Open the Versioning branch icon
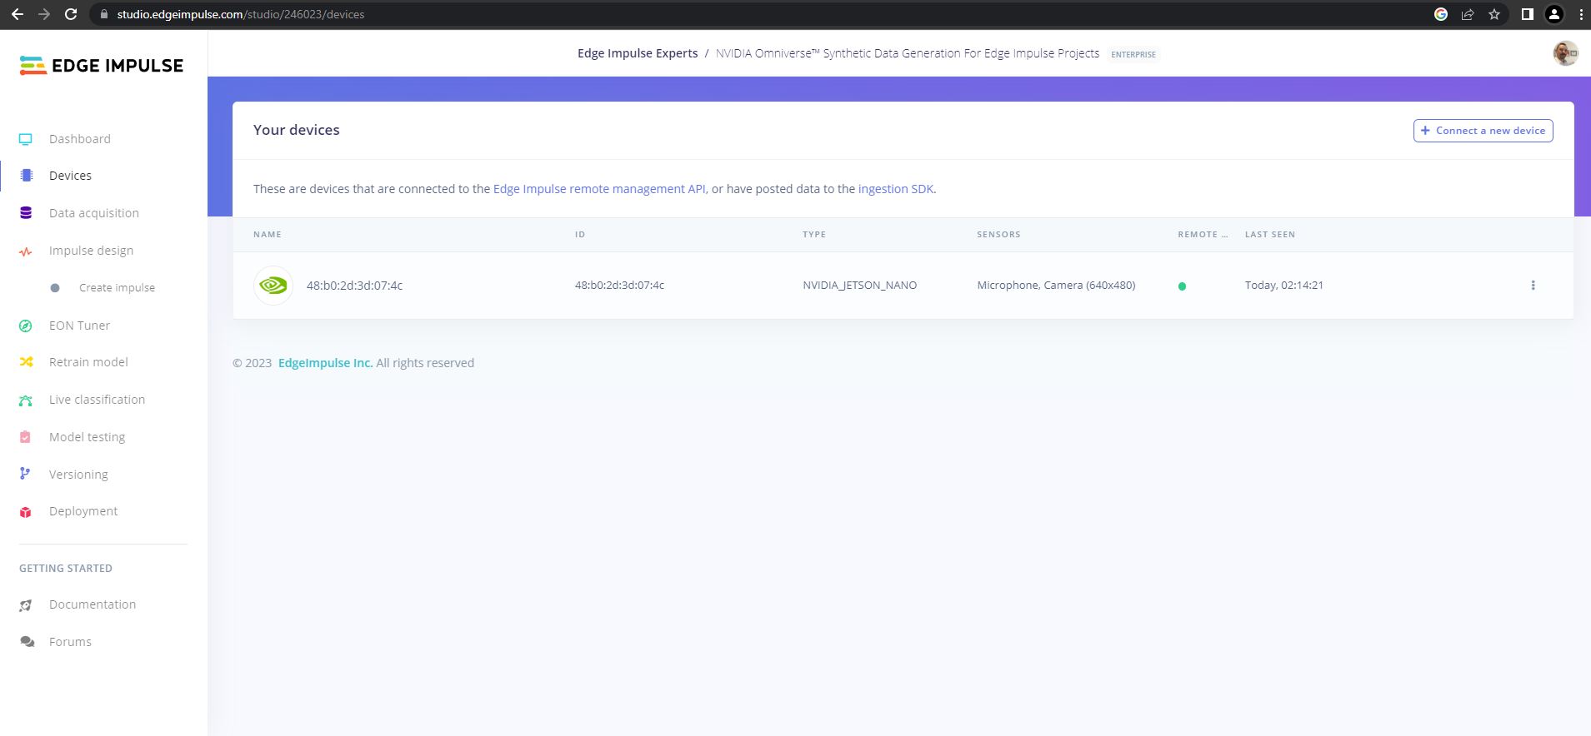Screen dimensions: 1591x736 (25, 474)
